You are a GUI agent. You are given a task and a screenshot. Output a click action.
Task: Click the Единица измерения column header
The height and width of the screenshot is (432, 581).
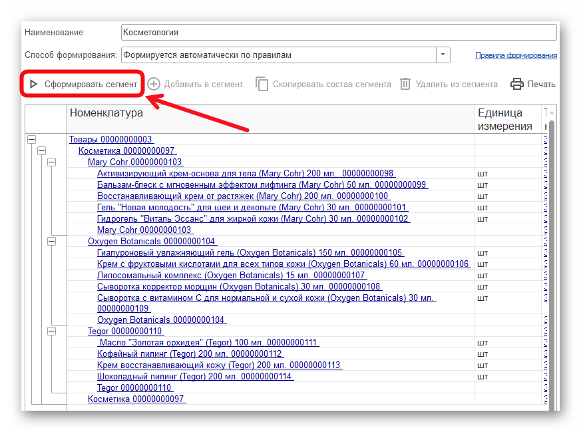pyautogui.click(x=504, y=120)
